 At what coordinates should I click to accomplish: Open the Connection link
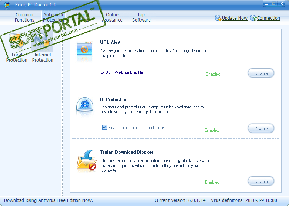[268, 18]
